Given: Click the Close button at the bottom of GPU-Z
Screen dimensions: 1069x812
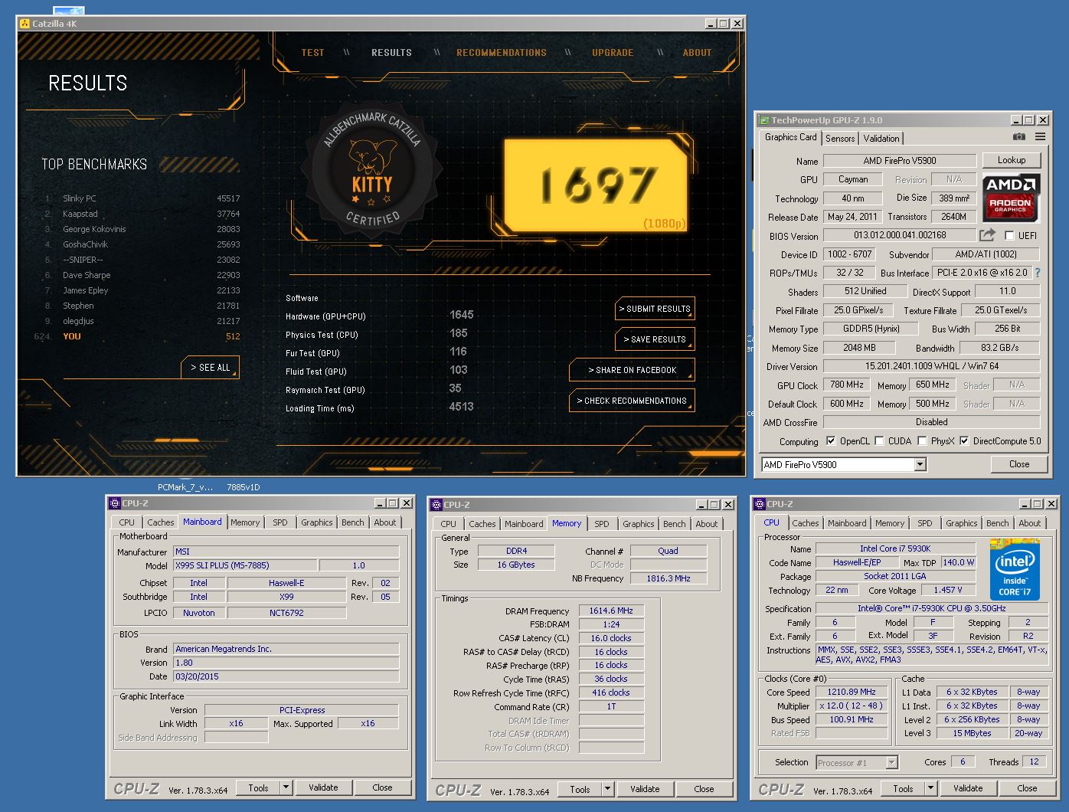Looking at the screenshot, I should tap(1019, 464).
